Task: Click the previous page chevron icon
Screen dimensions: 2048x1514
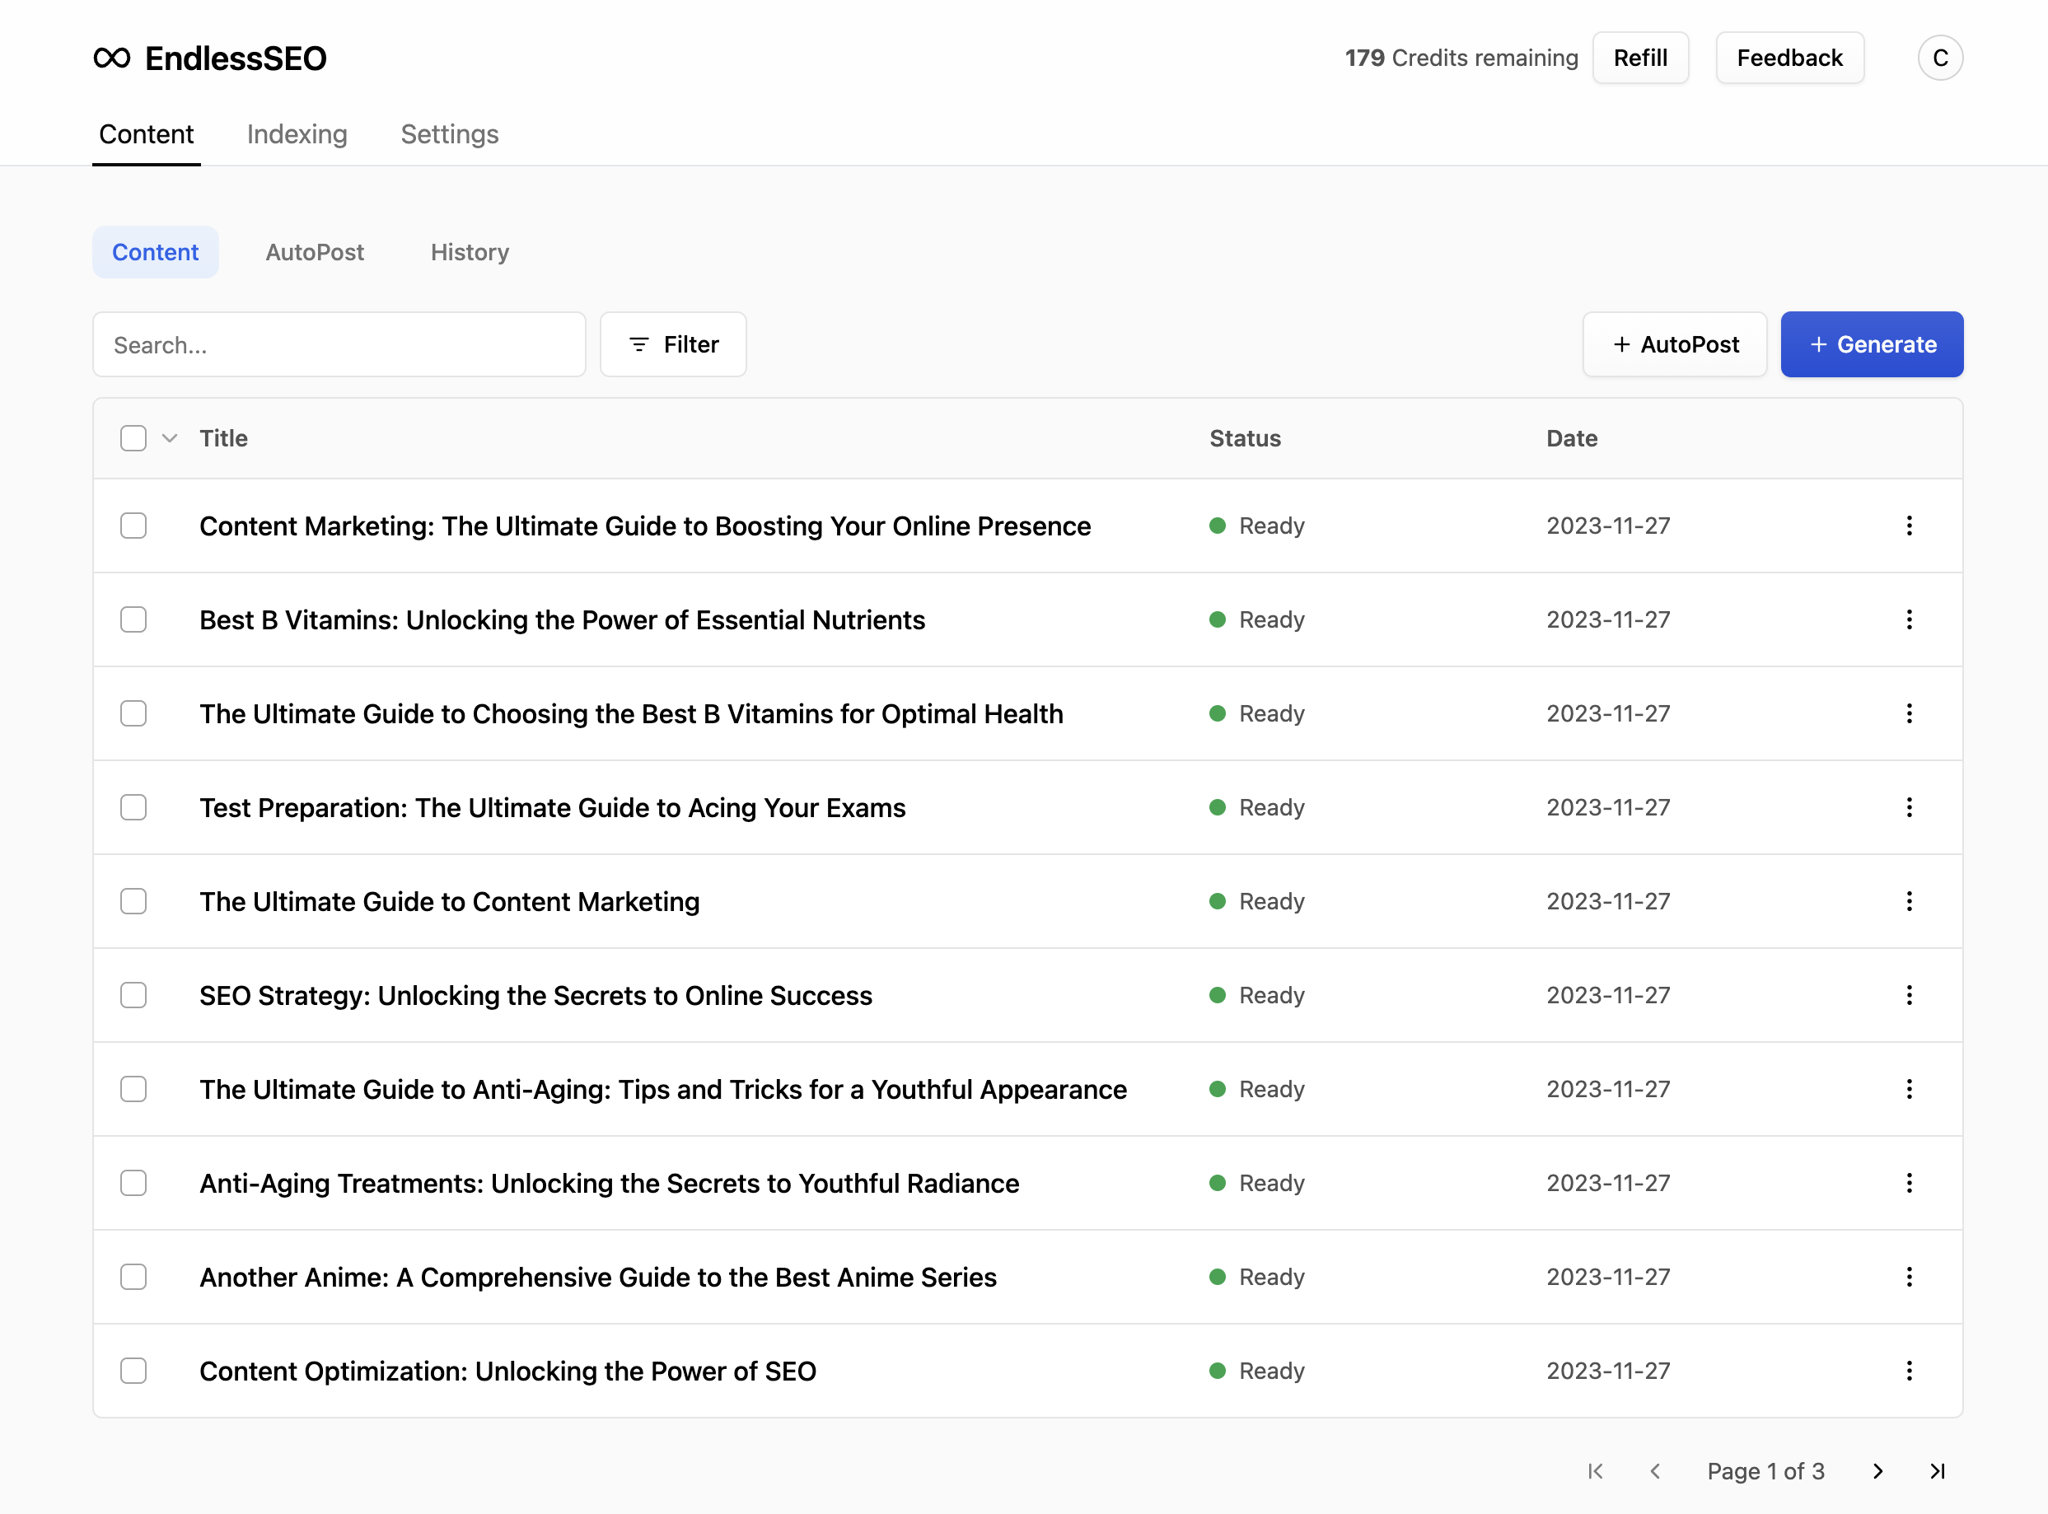Action: [x=1655, y=1471]
